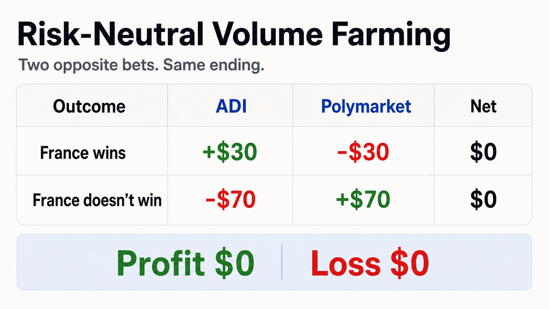This screenshot has height=309, width=549.
Task: Click the green 'Profit $0' text
Action: 186,263
